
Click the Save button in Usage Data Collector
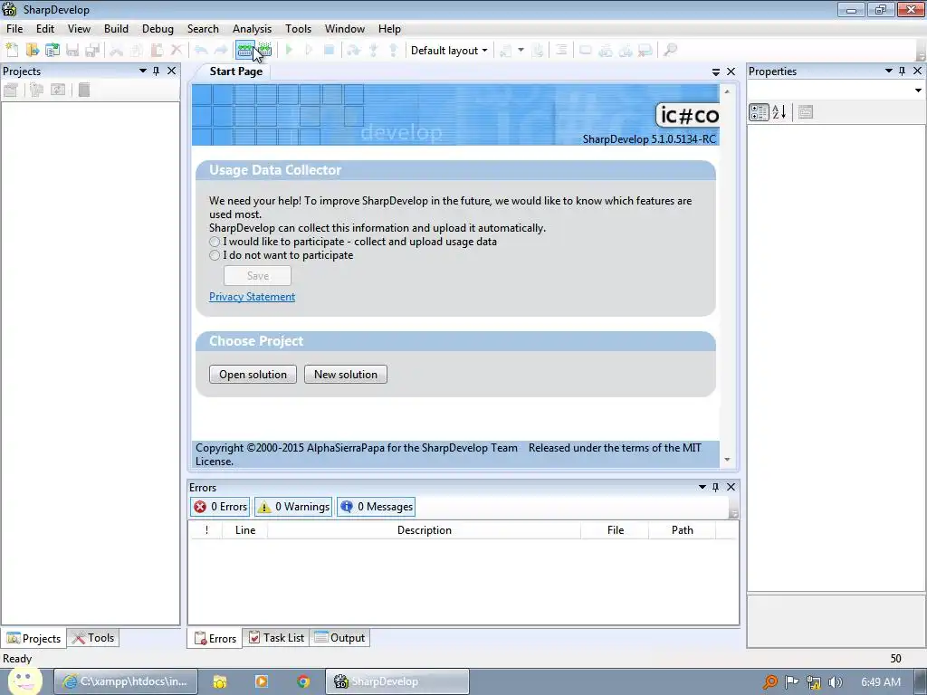[257, 275]
